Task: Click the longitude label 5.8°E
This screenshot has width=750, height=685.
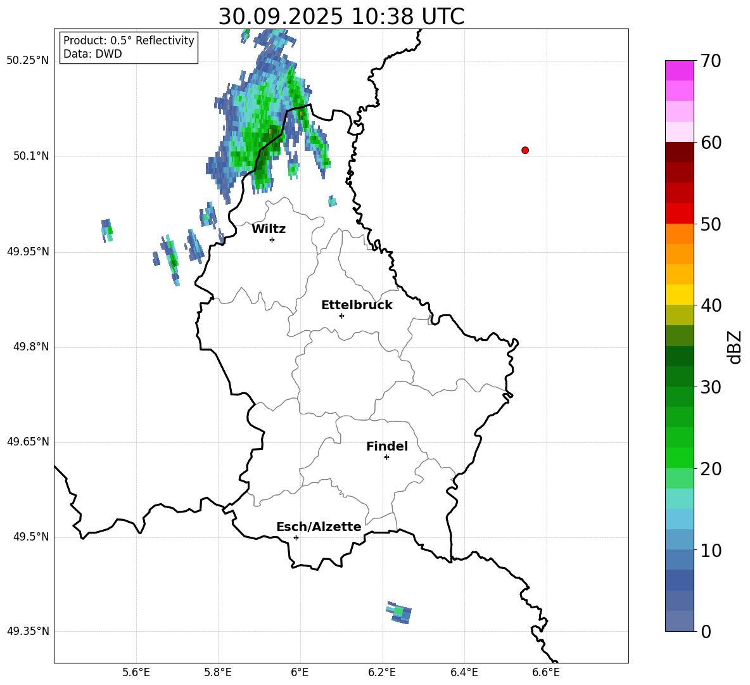Action: [x=218, y=672]
